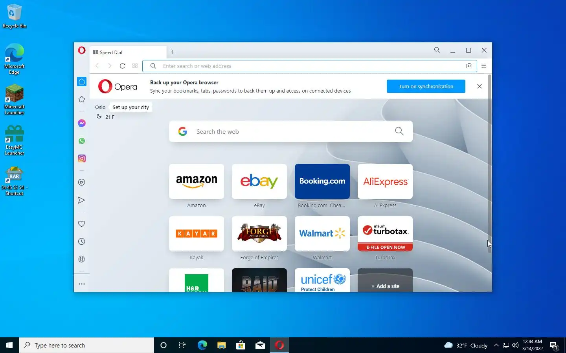Screen dimensions: 566x353
Task: Go forward with the forward arrow
Action: pyautogui.click(x=110, y=66)
